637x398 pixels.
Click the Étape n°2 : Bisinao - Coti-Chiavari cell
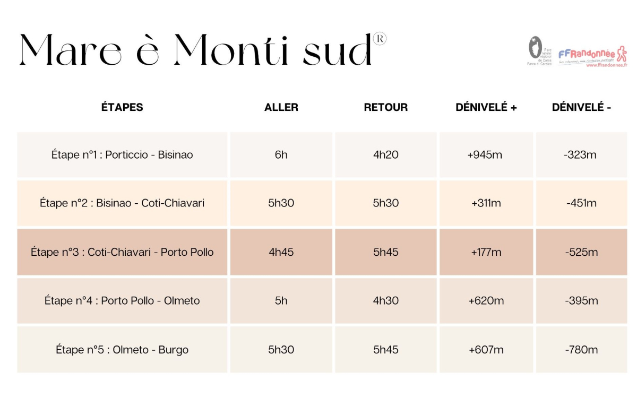tap(122, 203)
